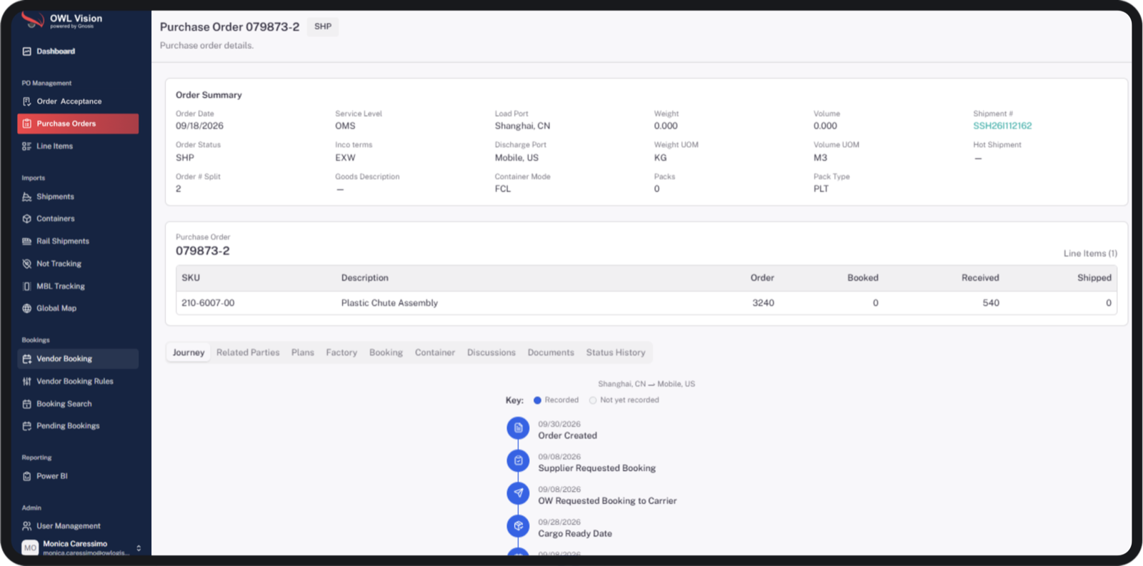
Task: Click the Mobile, US discharge port value
Action: coord(516,158)
